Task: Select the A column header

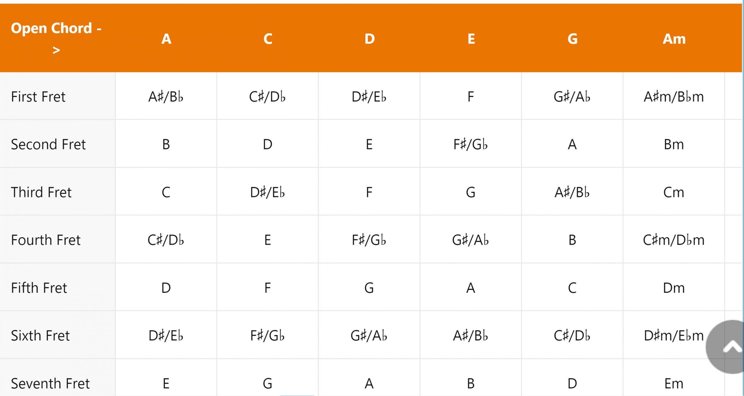Action: 166,39
